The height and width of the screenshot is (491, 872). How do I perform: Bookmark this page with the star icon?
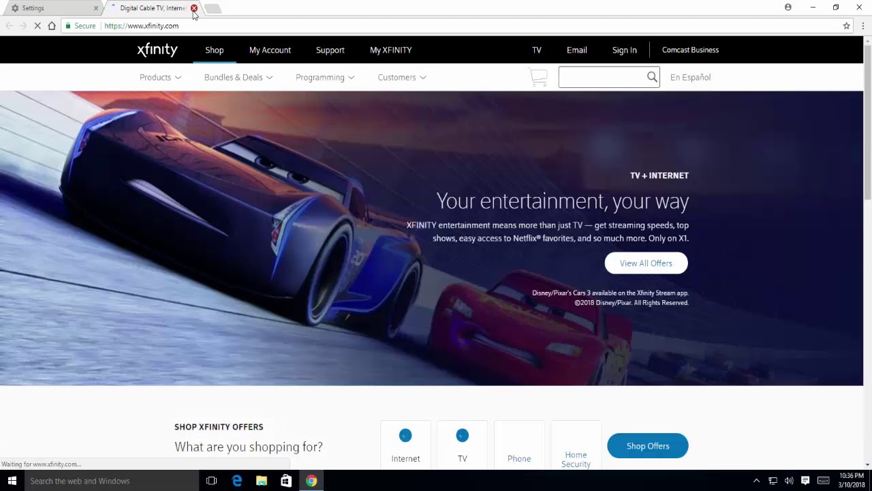pyautogui.click(x=847, y=26)
